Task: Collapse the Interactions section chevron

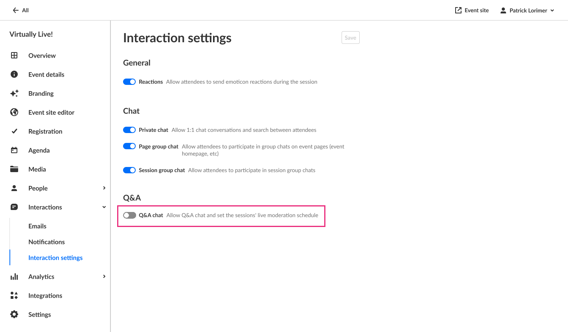Action: coord(104,207)
